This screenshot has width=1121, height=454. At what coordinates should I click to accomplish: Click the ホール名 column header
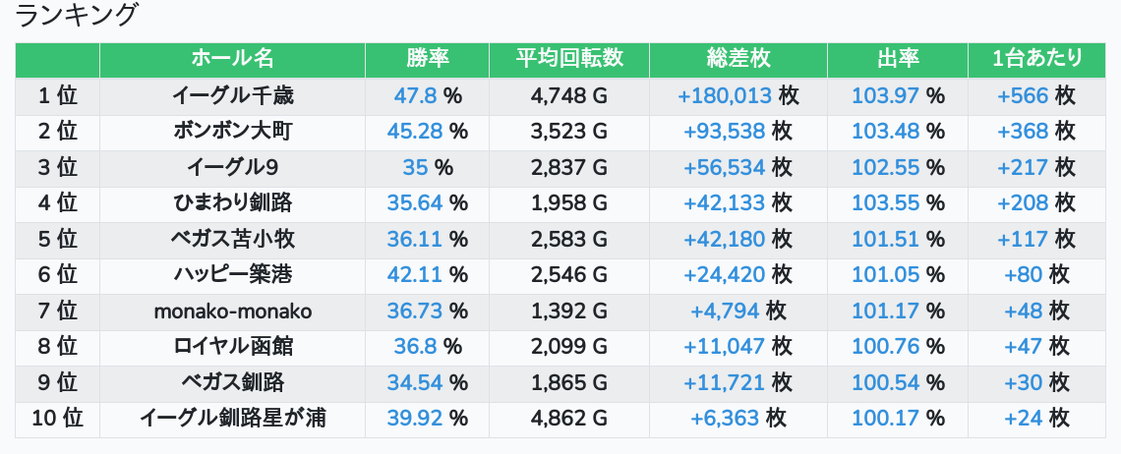click(x=232, y=59)
